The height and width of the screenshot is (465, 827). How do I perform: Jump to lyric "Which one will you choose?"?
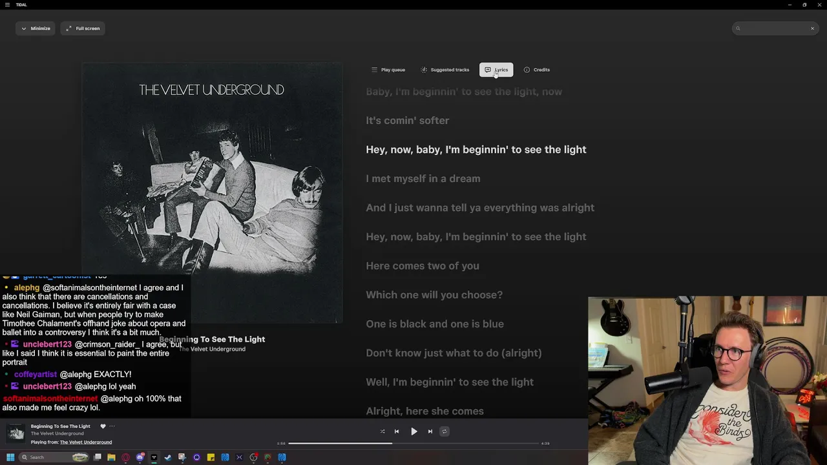[434, 295]
